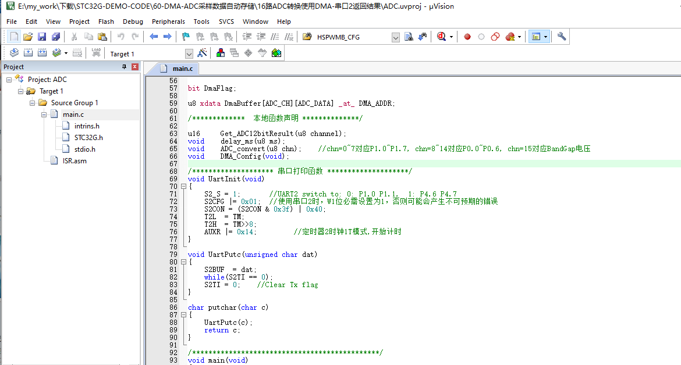Open the Help menu
Viewport: 681px width, 365px height.
click(284, 22)
